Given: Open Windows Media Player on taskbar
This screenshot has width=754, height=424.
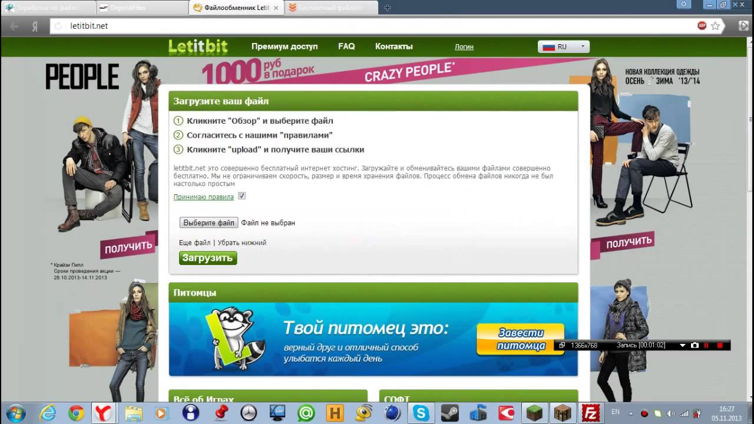Looking at the screenshot, I should (x=161, y=413).
